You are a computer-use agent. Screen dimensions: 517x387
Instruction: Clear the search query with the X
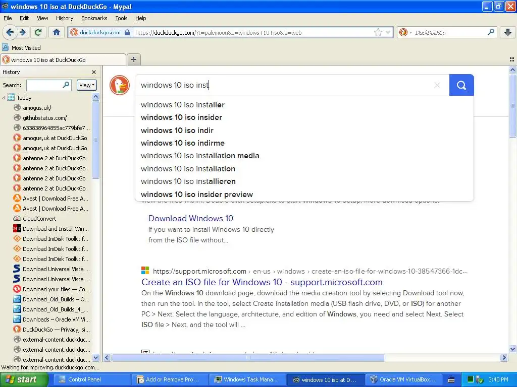coord(437,85)
